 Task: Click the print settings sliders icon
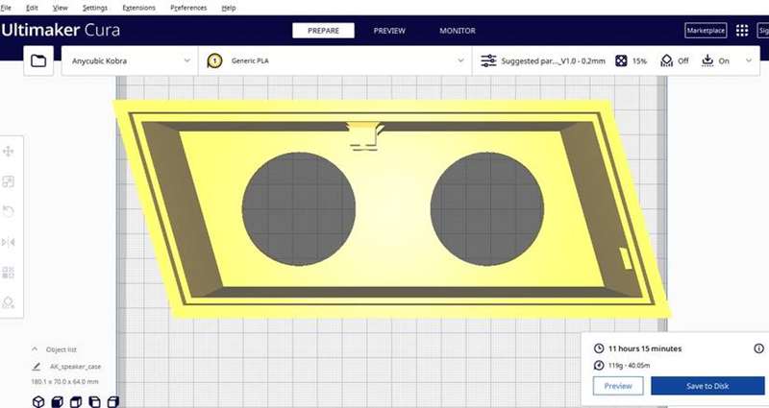488,60
